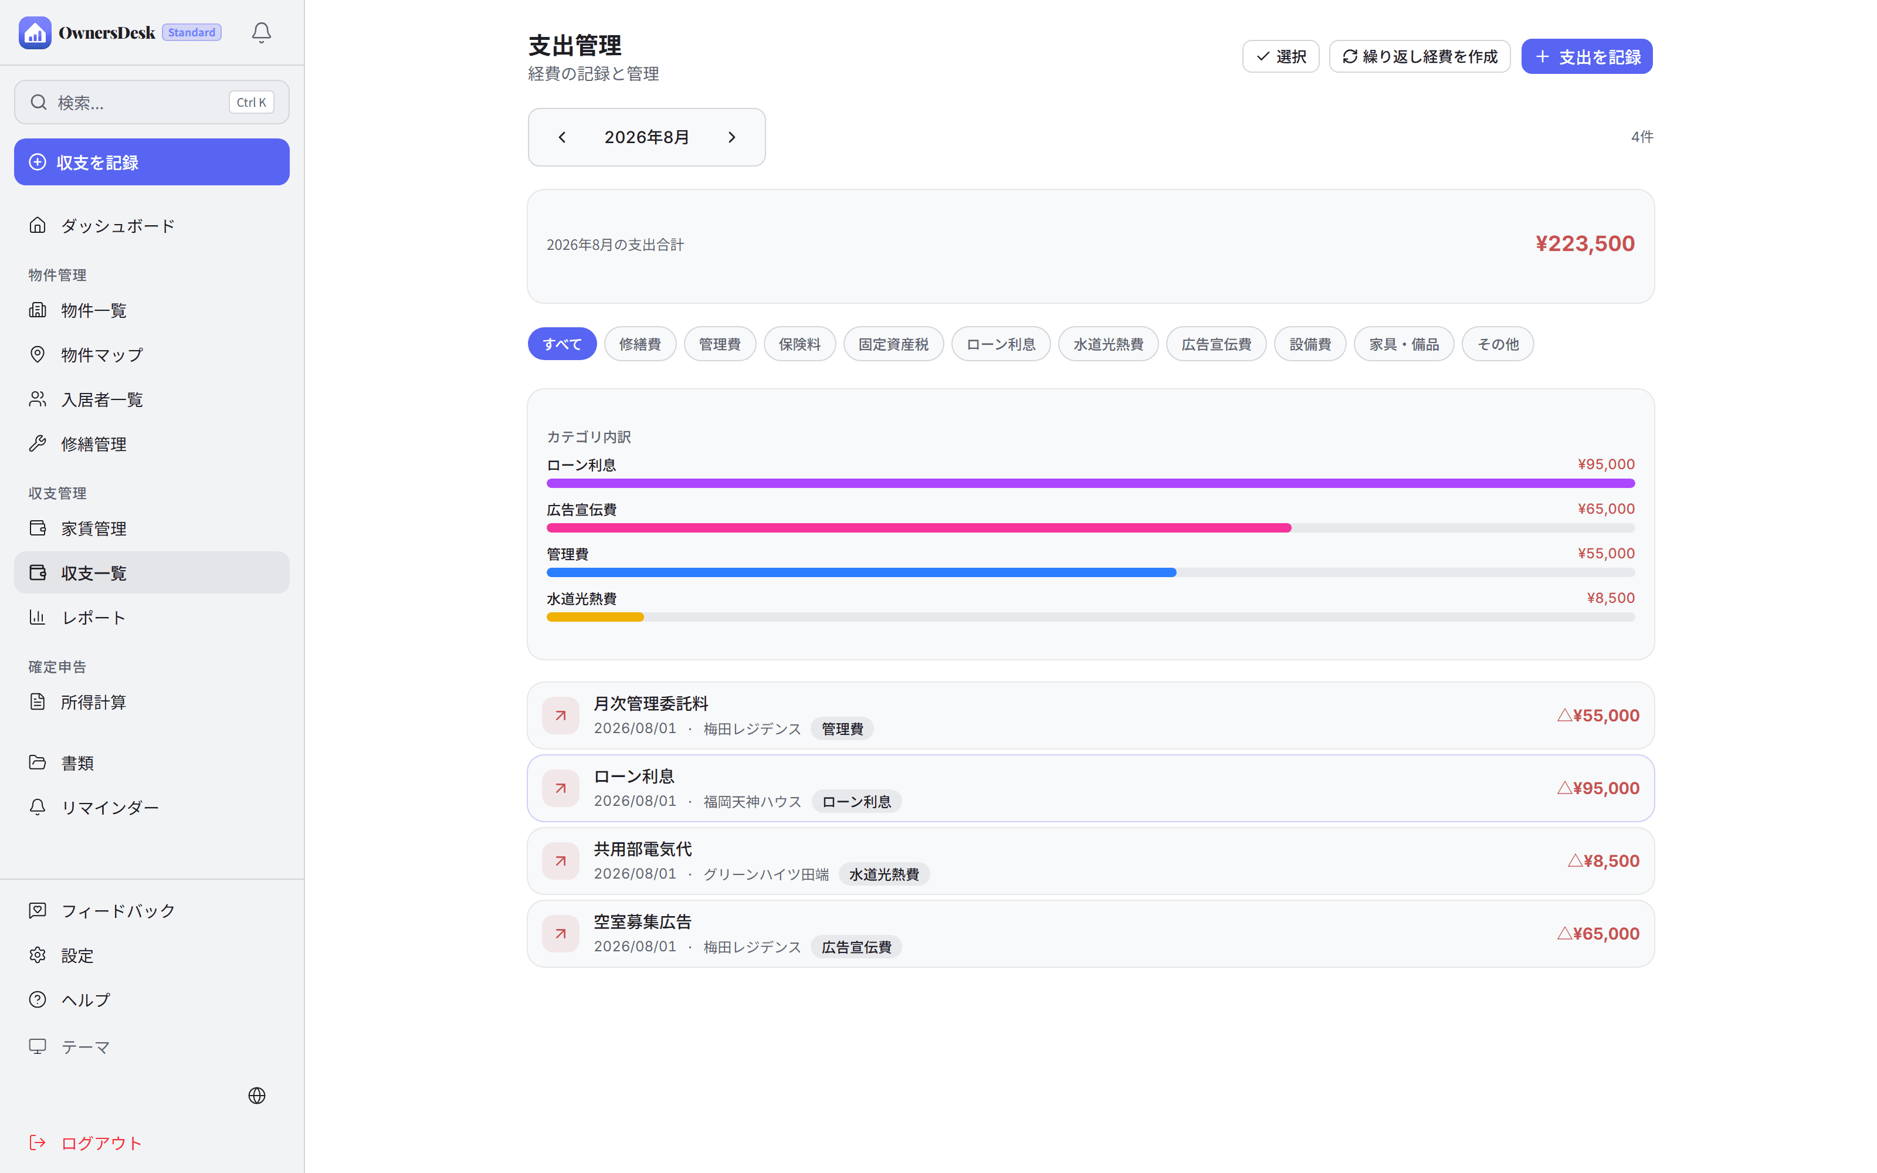Open 物件マップ page
The height and width of the screenshot is (1173, 1877).
152,354
